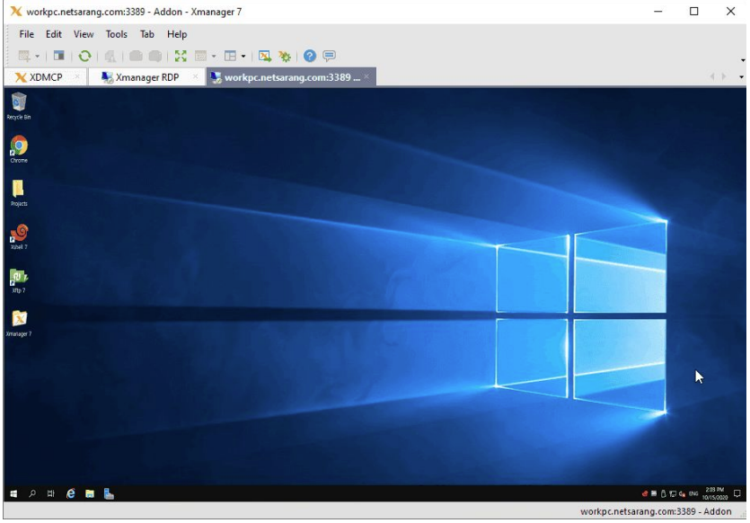Viewport: 750px width, 523px height.
Task: Switch to the XDMCP tab
Action: (x=46, y=77)
